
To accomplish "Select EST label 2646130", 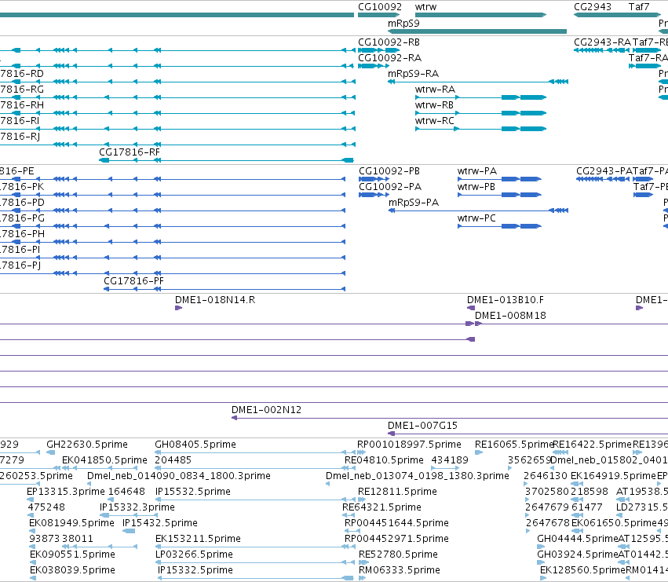I will 546,476.
